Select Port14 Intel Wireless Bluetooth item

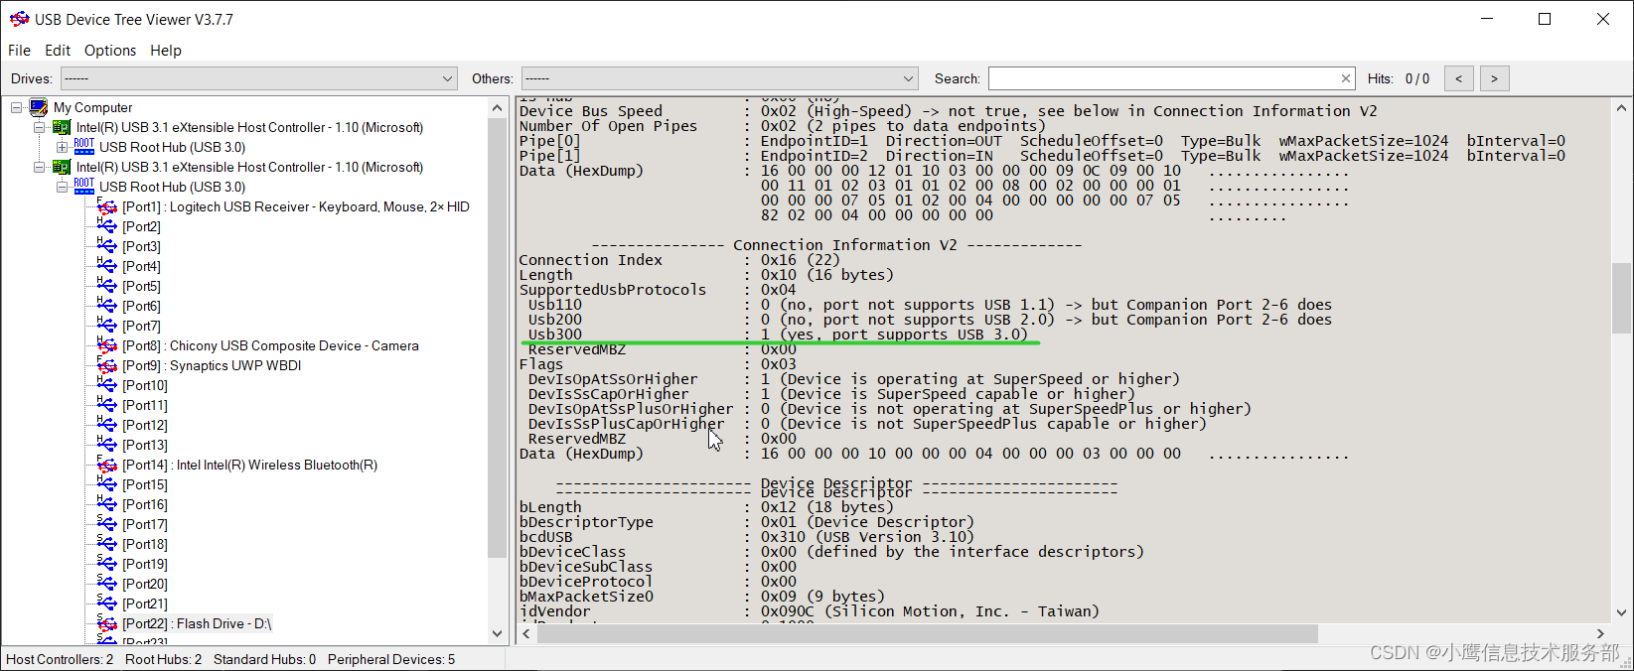(x=249, y=465)
